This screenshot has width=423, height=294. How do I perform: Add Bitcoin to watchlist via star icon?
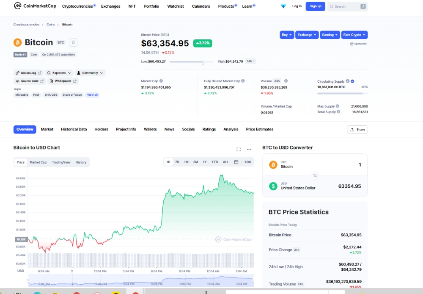73,42
